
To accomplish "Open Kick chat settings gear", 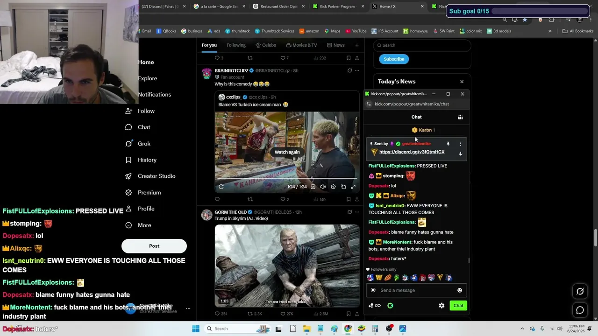I will (441, 306).
